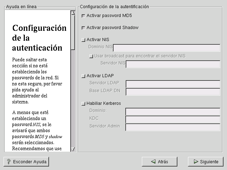The image size is (227, 170).
Task: Click the Servidor NIS text field
Action: click(173, 64)
